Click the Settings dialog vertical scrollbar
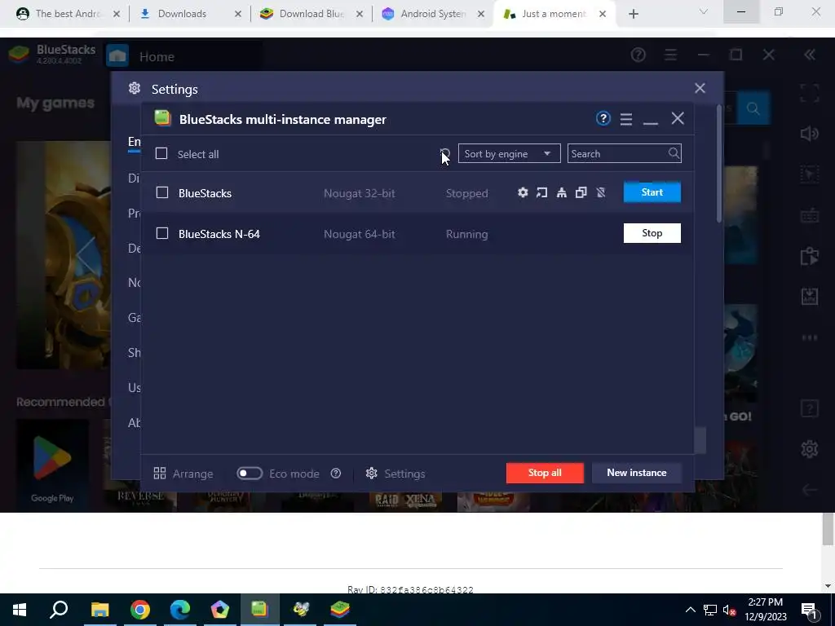Viewport: 835px width, 626px height. tap(719, 164)
